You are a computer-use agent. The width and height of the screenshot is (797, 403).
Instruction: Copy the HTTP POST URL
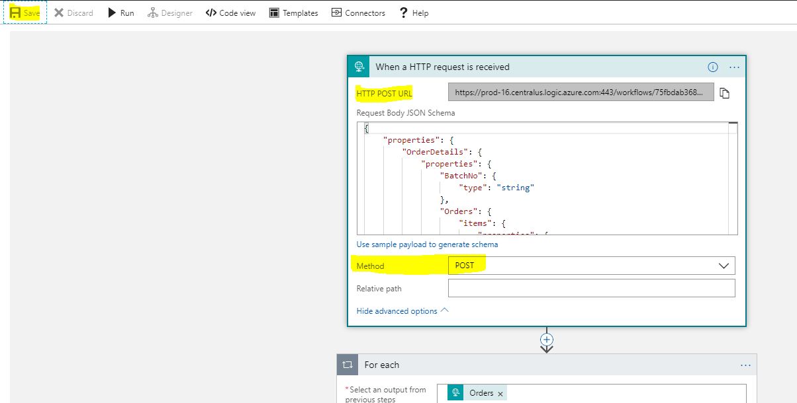point(725,93)
